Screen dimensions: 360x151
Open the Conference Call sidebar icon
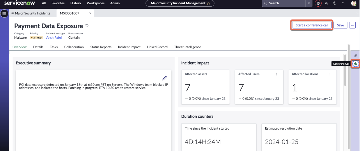pyautogui.click(x=355, y=64)
